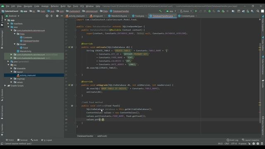Expand Gradle Scripts node
Screen dimensions: 265x149
pyautogui.click(x=5, y=86)
